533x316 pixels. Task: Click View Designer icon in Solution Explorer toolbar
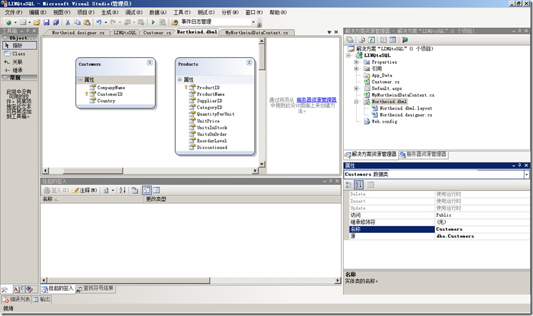pos(392,39)
